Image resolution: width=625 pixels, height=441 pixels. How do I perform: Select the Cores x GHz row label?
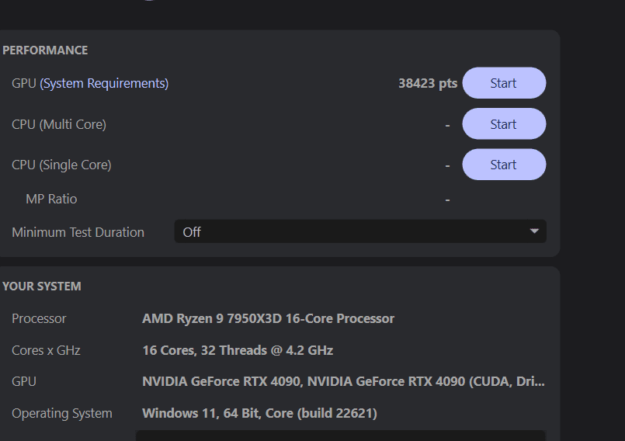click(x=47, y=350)
